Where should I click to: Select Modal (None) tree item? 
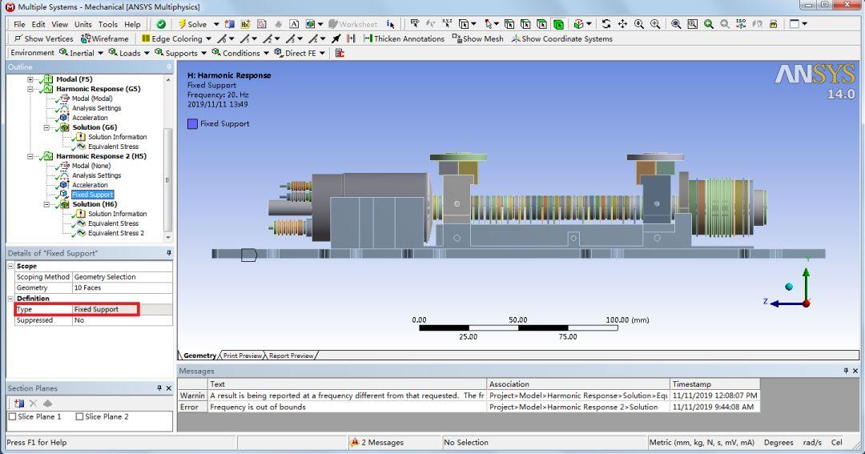tap(91, 166)
